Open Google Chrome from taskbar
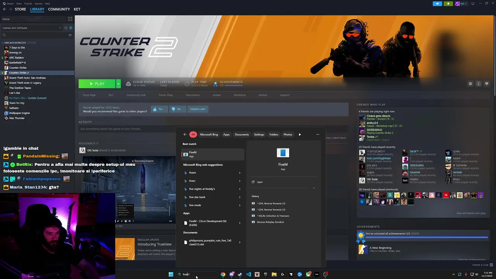The height and width of the screenshot is (279, 496). (223, 274)
